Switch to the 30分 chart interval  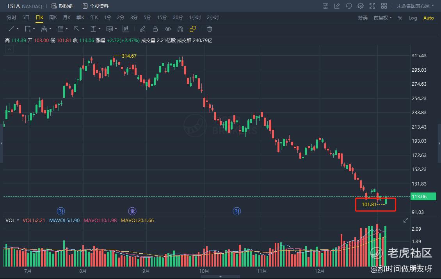coord(178,18)
